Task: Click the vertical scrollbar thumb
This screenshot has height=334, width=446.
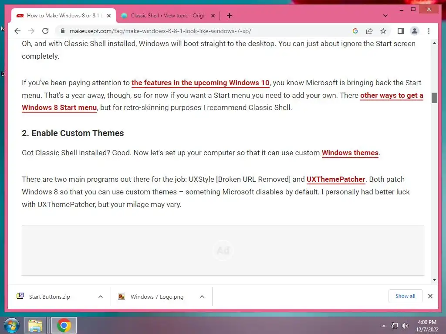Action: click(434, 98)
